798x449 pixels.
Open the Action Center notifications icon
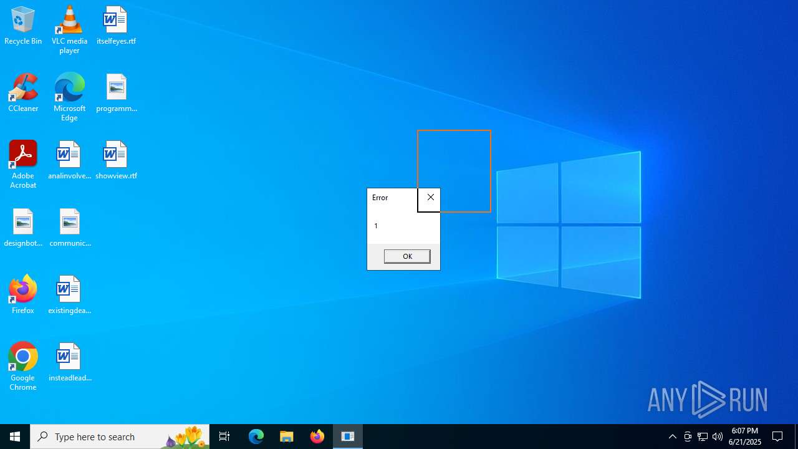777,437
